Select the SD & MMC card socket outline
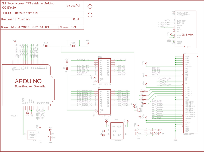The image size is (204, 152). tap(185, 29)
